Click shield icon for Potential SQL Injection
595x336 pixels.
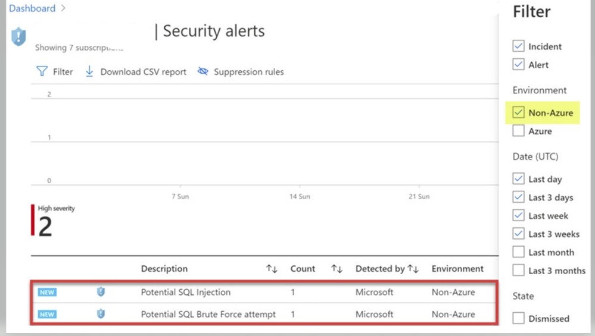coord(101,291)
